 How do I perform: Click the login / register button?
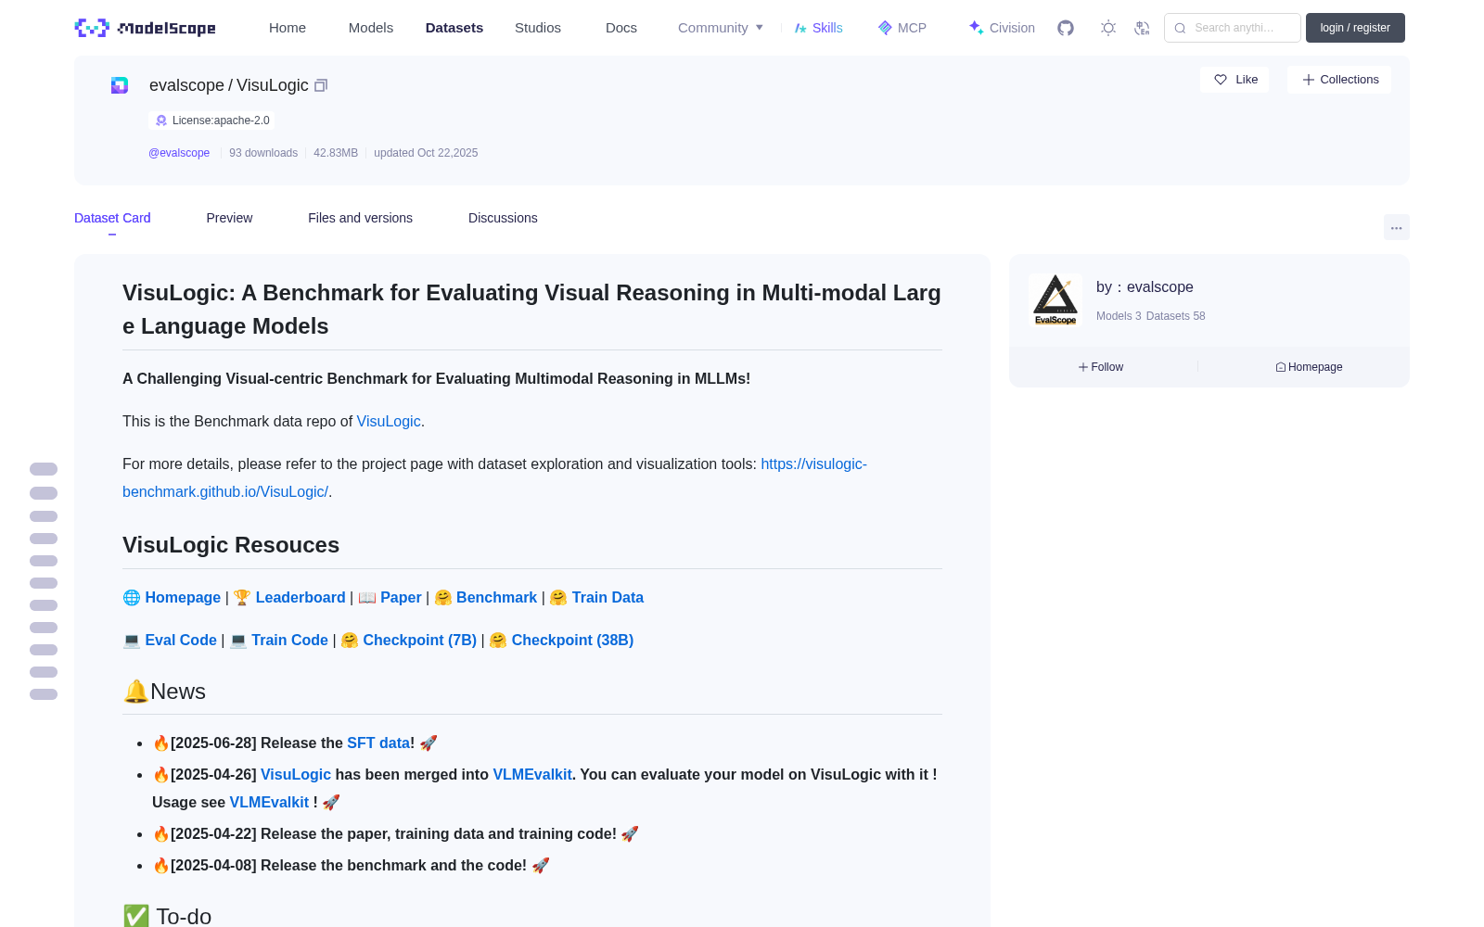point(1355,28)
